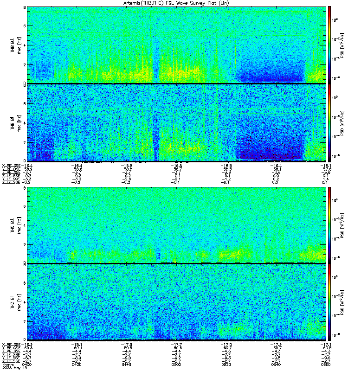
Task: Click the THC X_RE_GSE value '-18.3'
Action: pyautogui.click(x=27, y=345)
